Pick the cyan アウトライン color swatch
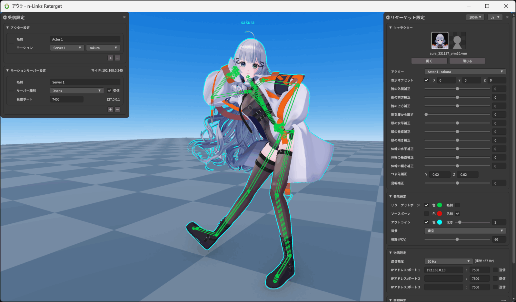 [440, 222]
